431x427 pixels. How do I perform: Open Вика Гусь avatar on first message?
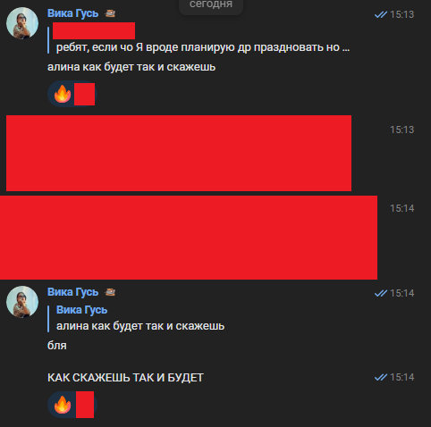point(22,23)
